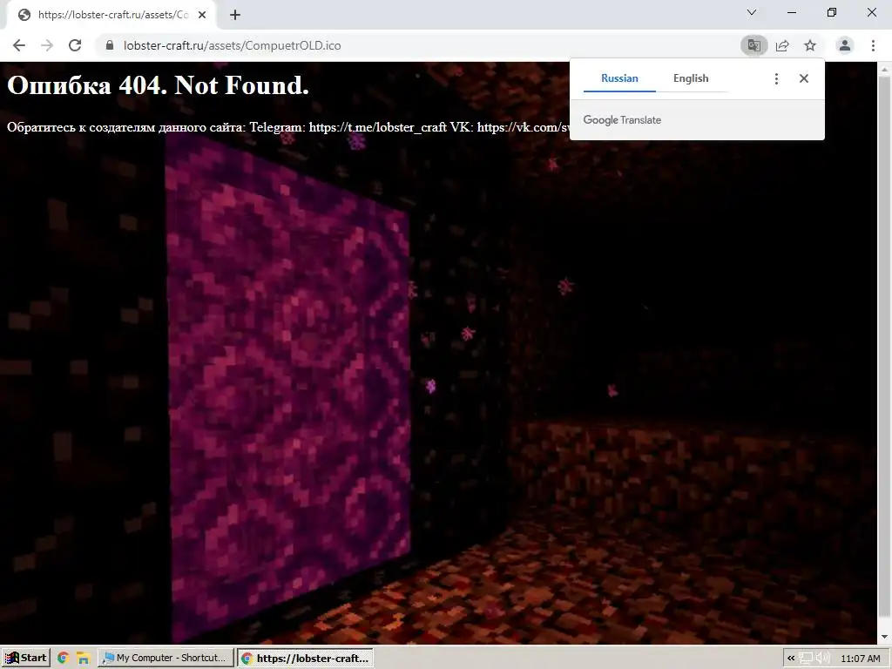Open file explorer quick launch icon
Screen dimensions: 892x669
84,659
